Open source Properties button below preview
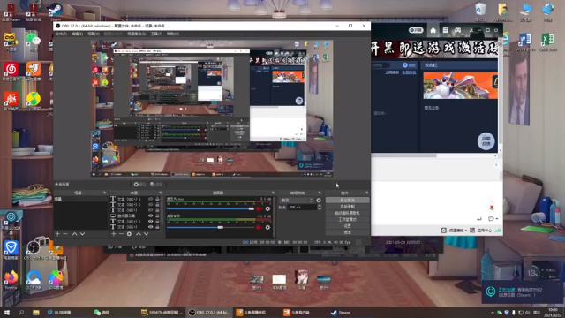 click(x=139, y=185)
